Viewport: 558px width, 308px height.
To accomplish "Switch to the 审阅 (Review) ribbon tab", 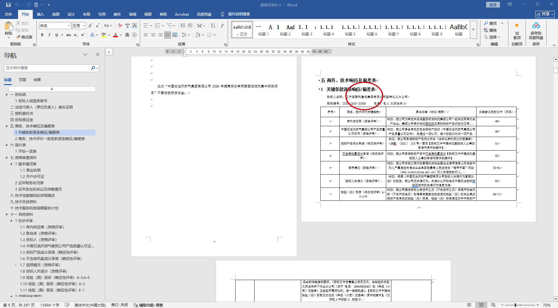I will pyautogui.click(x=132, y=14).
